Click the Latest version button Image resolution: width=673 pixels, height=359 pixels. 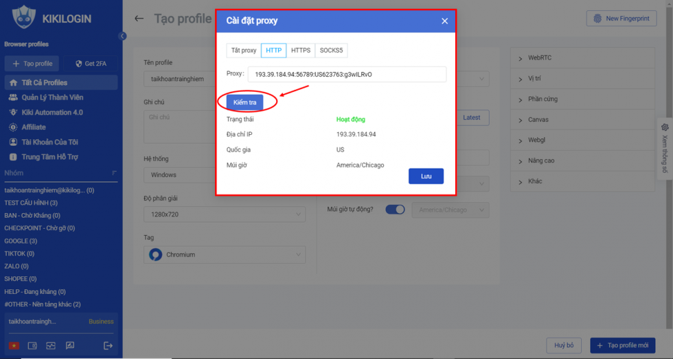(471, 117)
